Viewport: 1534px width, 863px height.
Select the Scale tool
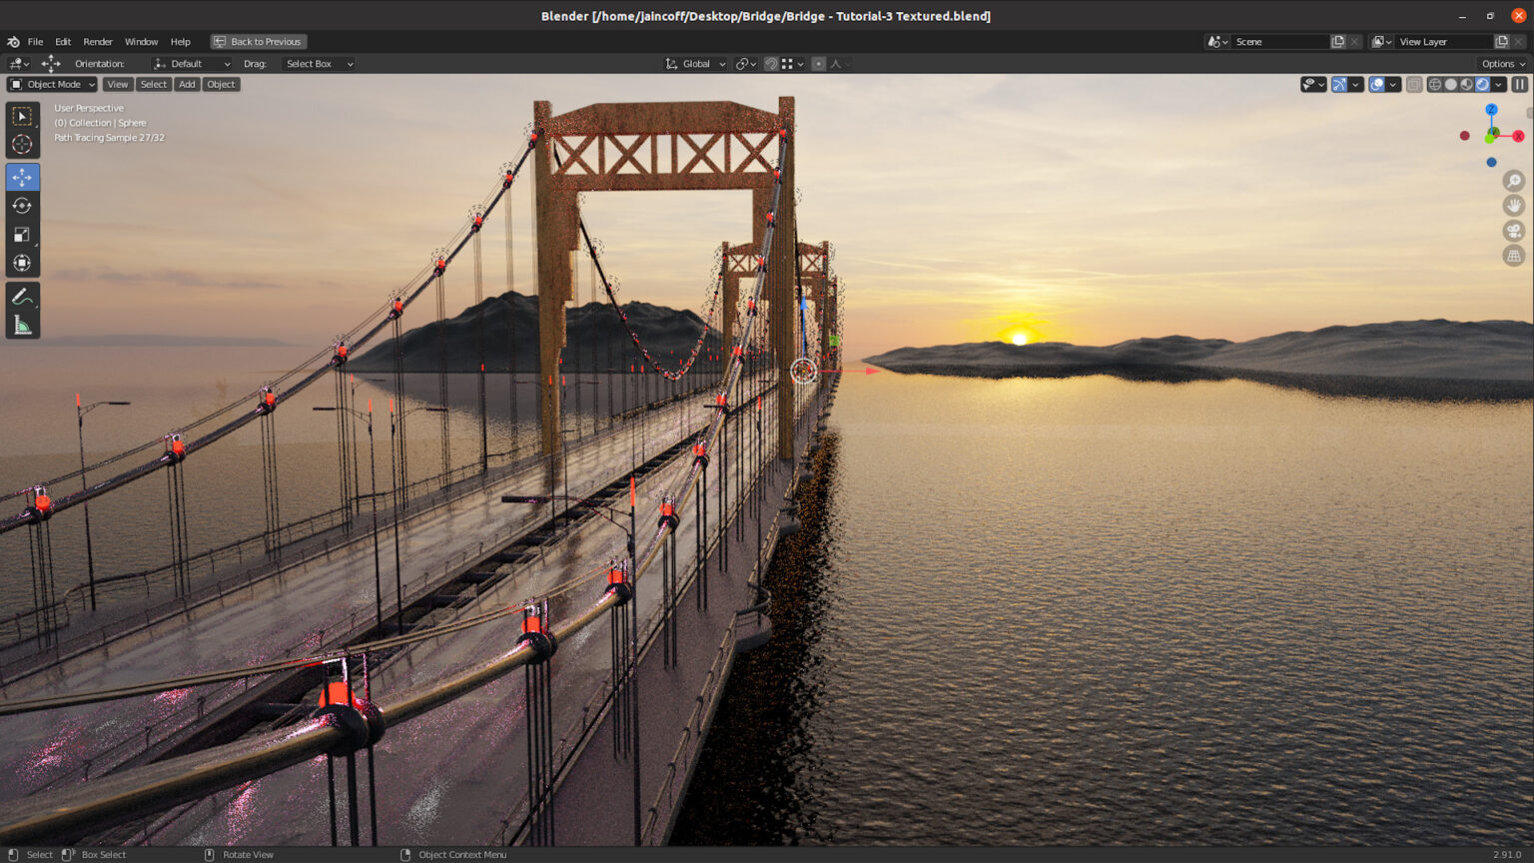[x=22, y=234]
